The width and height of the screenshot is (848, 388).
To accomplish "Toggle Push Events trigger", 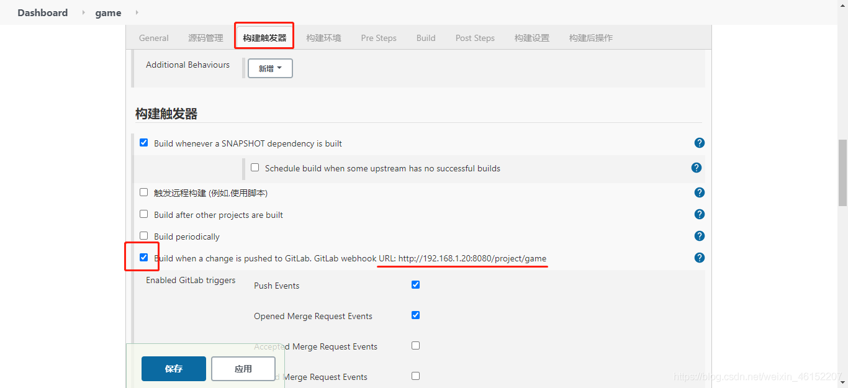I will click(x=416, y=285).
